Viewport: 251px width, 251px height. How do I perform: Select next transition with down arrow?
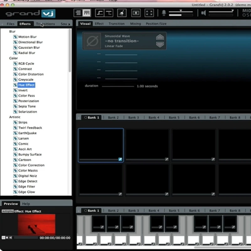(x=160, y=45)
